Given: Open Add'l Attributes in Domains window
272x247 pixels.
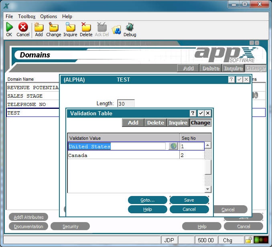Looking at the screenshot, I should (x=28, y=217).
